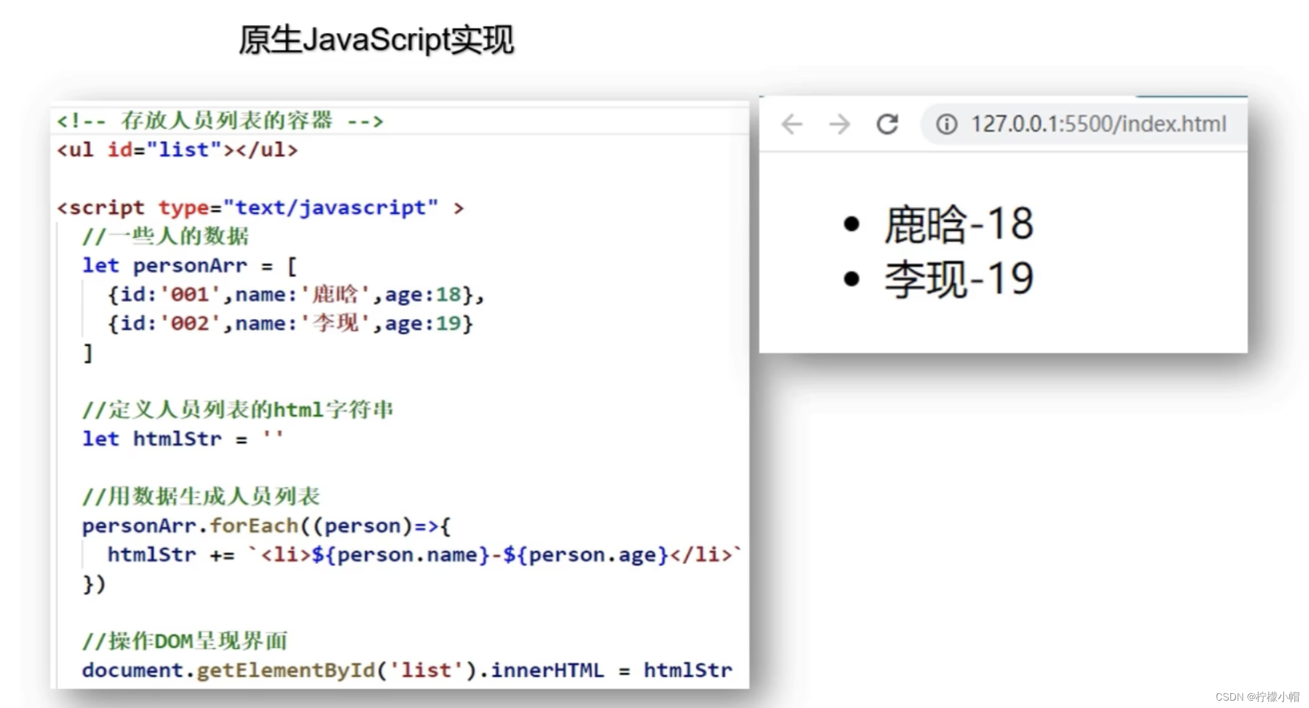Click the object line with id '001'
The height and width of the screenshot is (708, 1309).
tap(296, 294)
